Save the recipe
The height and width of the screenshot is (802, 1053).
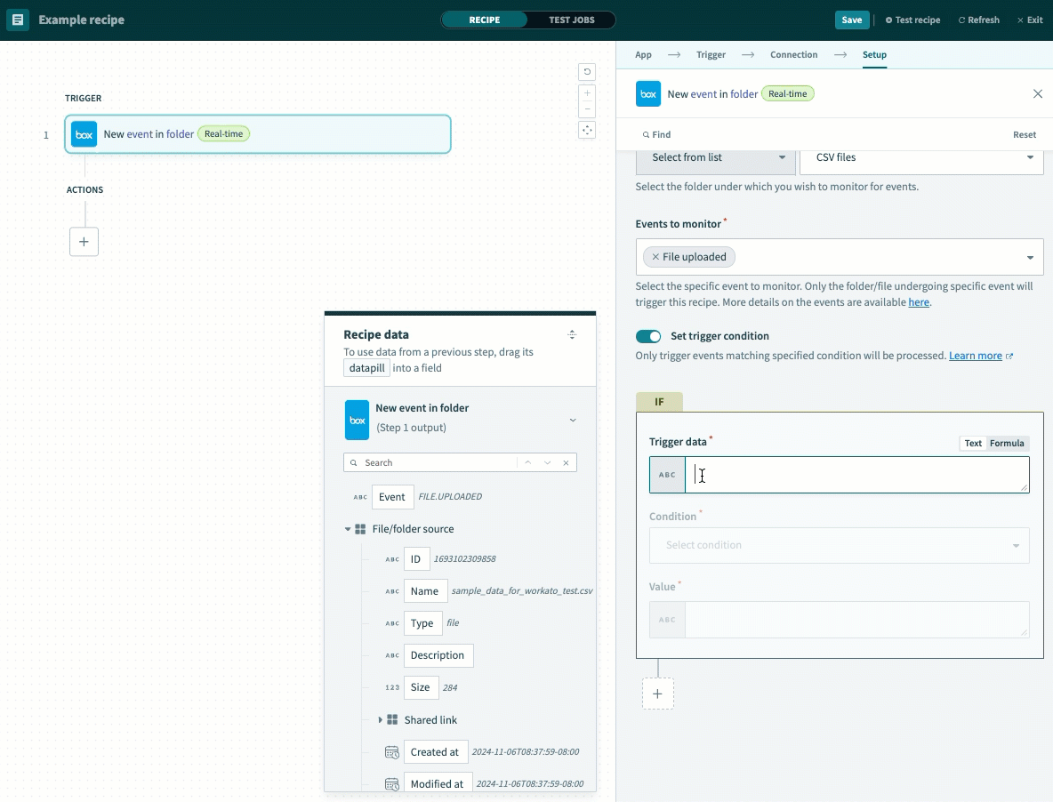pyautogui.click(x=851, y=20)
